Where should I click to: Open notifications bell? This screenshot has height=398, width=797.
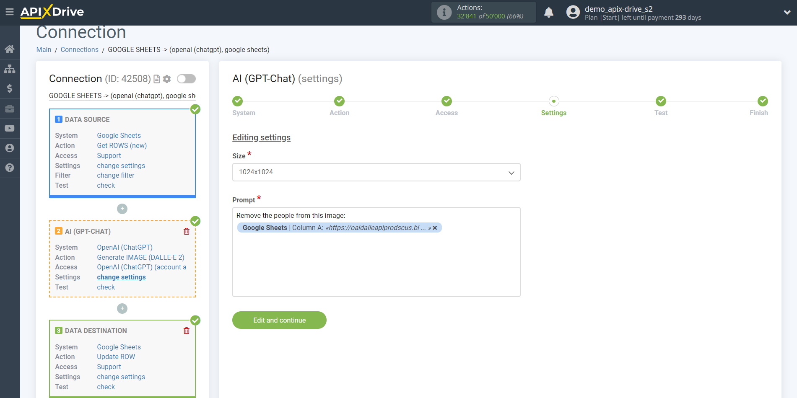click(x=549, y=12)
